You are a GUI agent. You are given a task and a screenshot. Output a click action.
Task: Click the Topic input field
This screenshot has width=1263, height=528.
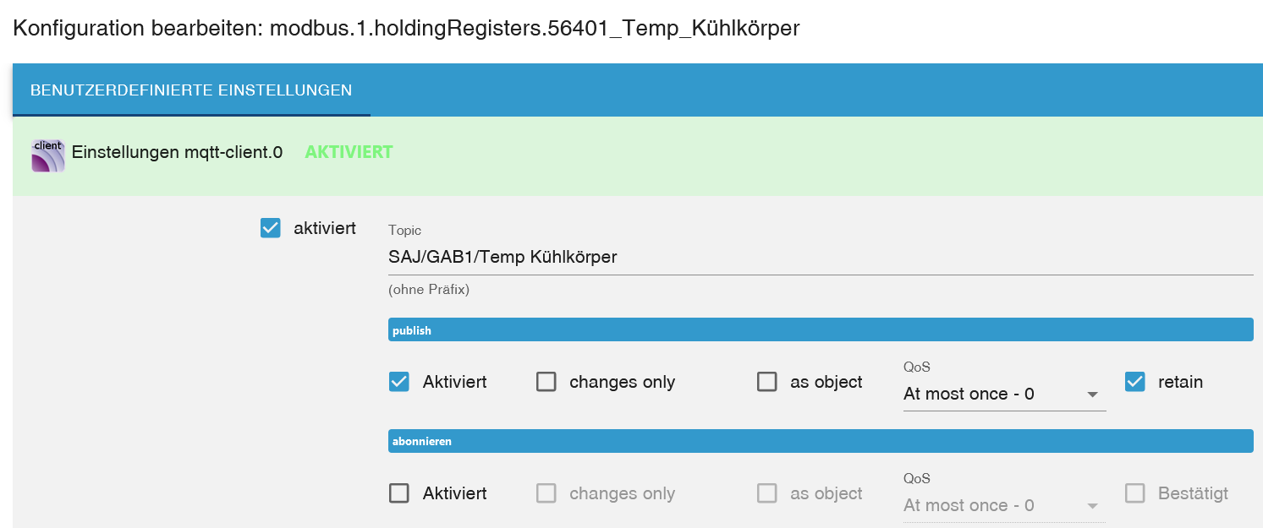pos(819,257)
